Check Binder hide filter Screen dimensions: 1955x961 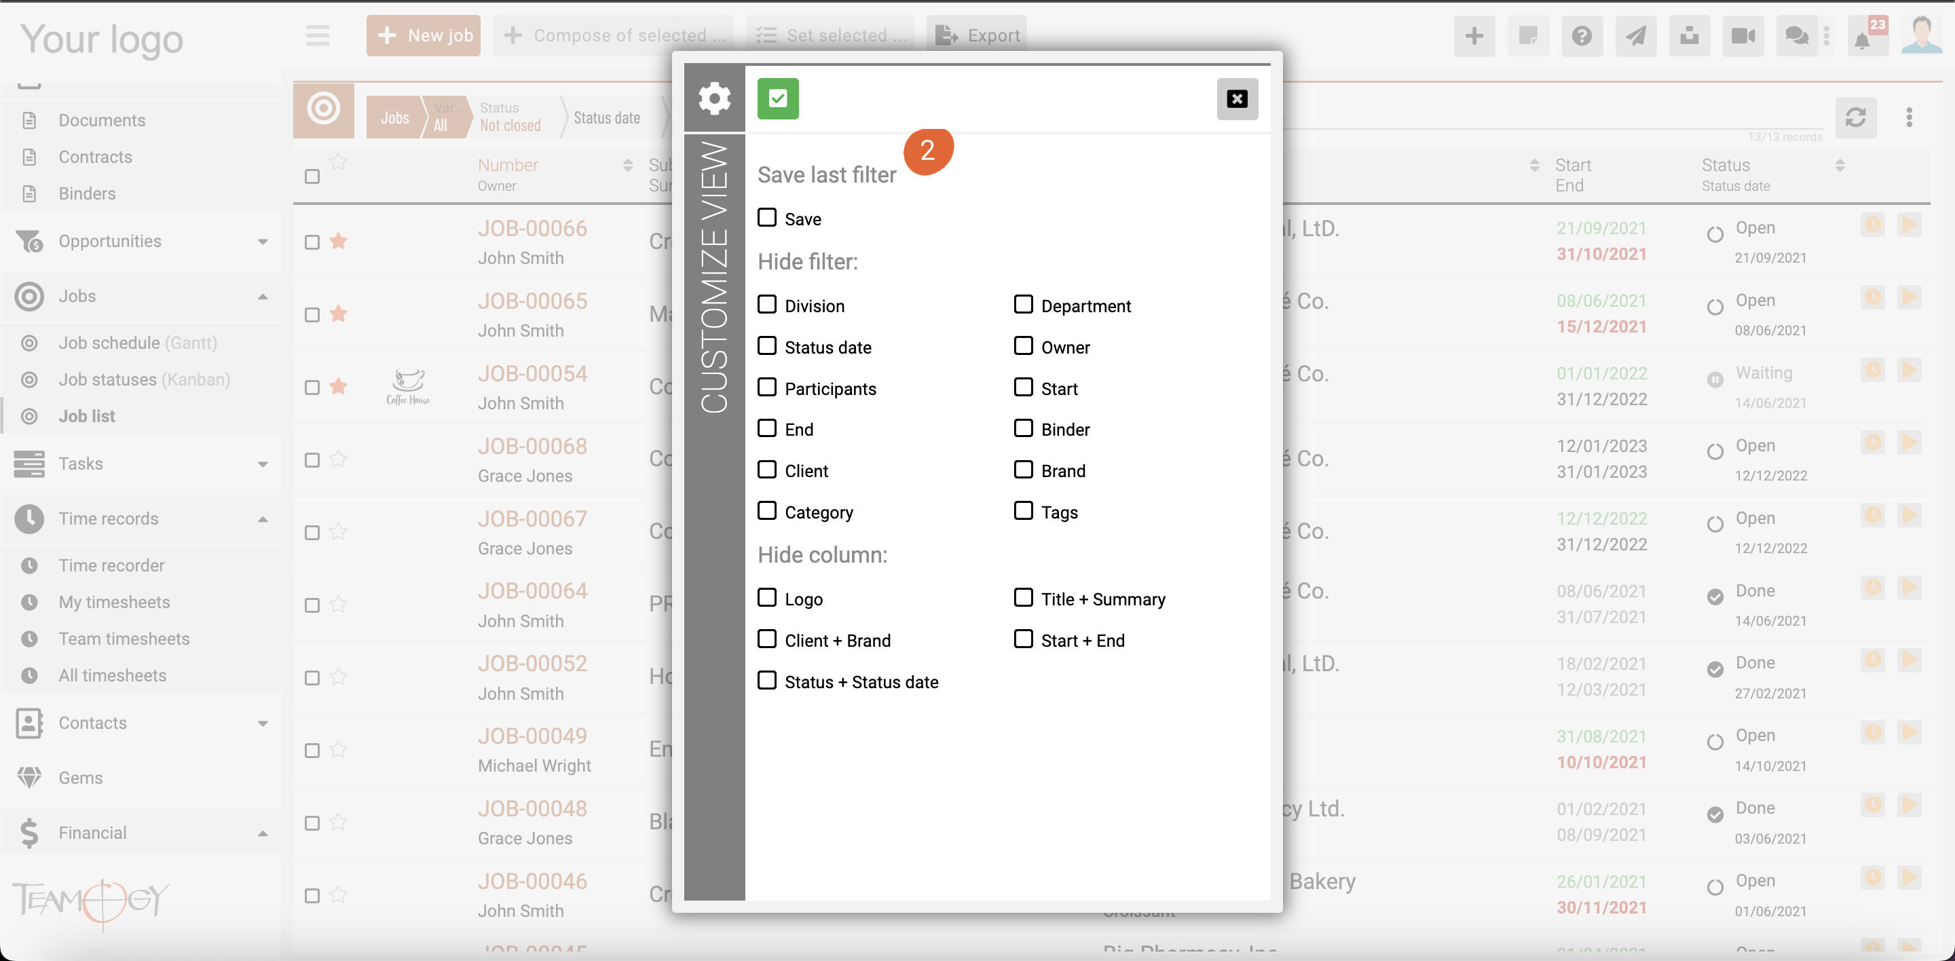click(1023, 428)
